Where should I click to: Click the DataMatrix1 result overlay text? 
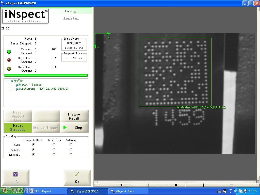point(201,107)
